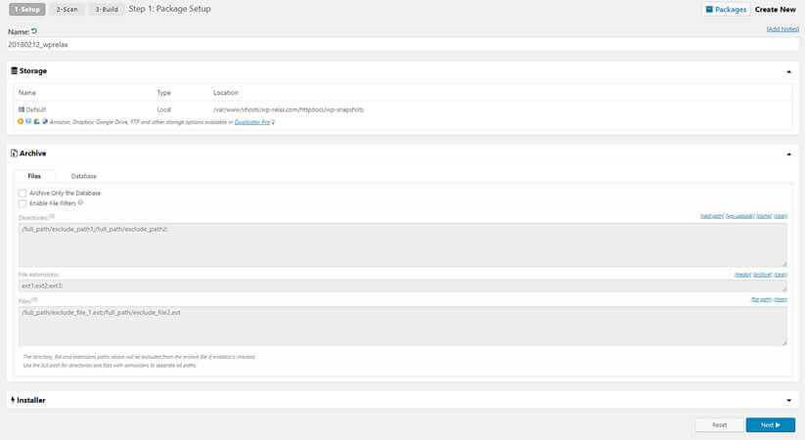Click the Dropbox storage icon
The height and width of the screenshot is (440, 805).
click(28, 121)
